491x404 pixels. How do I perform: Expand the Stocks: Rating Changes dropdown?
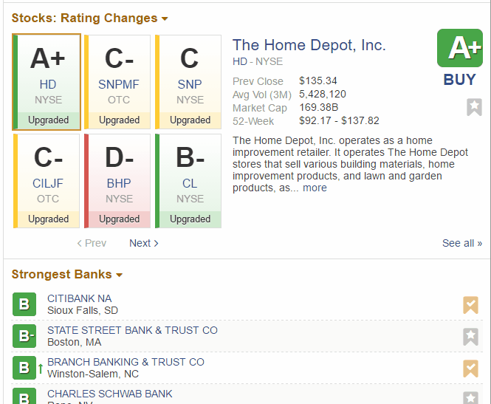[164, 18]
